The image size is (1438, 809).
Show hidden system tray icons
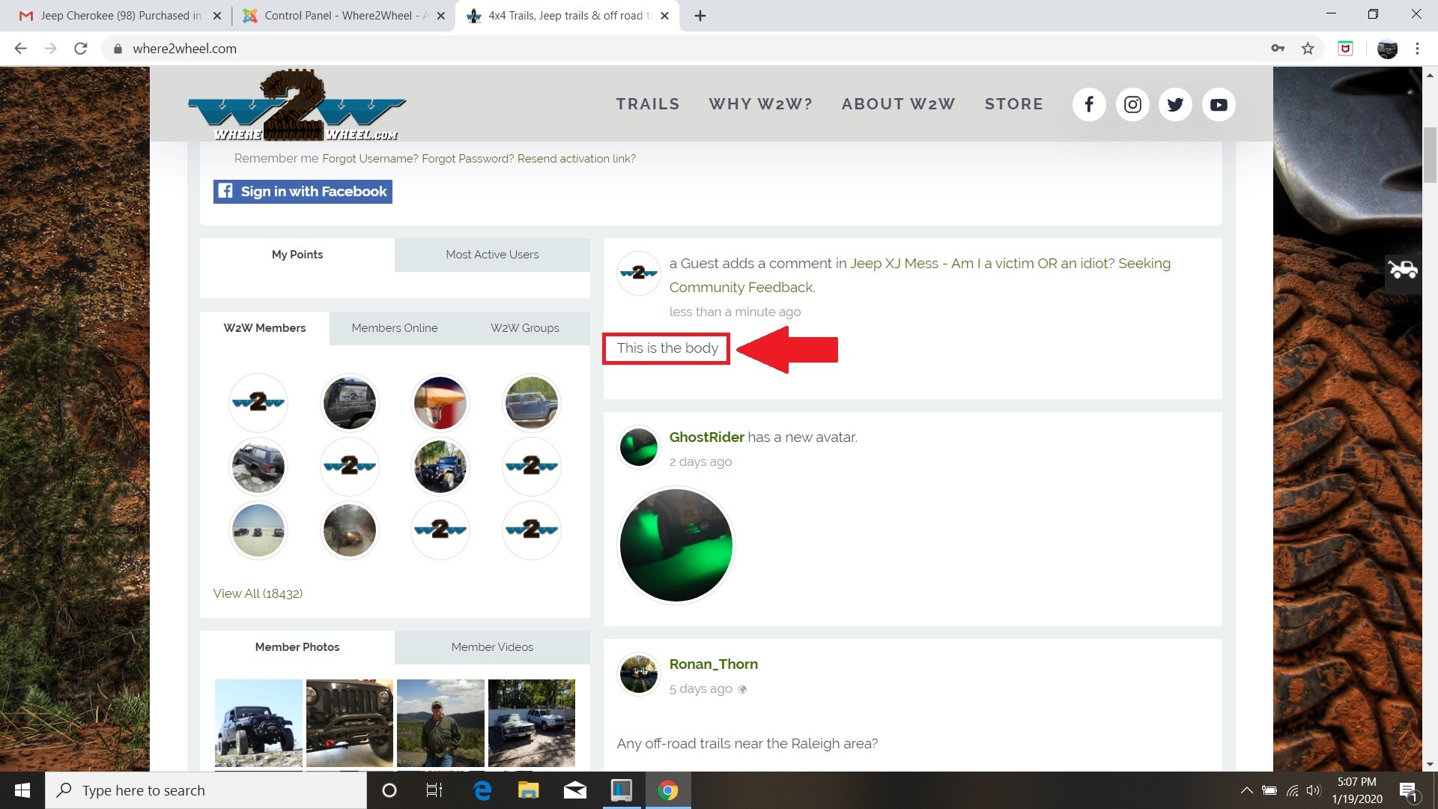[x=1246, y=790]
